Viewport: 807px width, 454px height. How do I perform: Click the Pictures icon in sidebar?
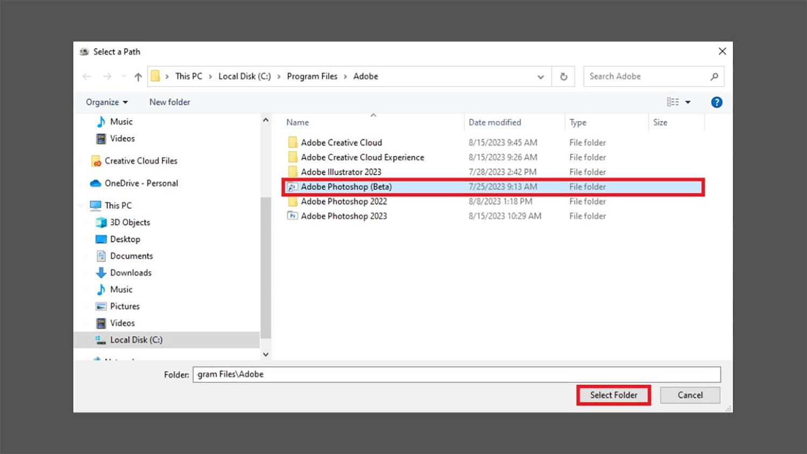coord(101,306)
